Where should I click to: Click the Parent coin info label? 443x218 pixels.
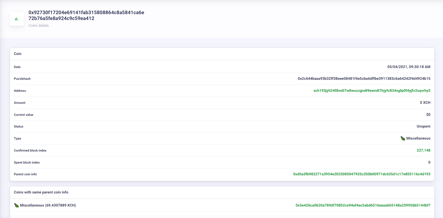pos(25,174)
